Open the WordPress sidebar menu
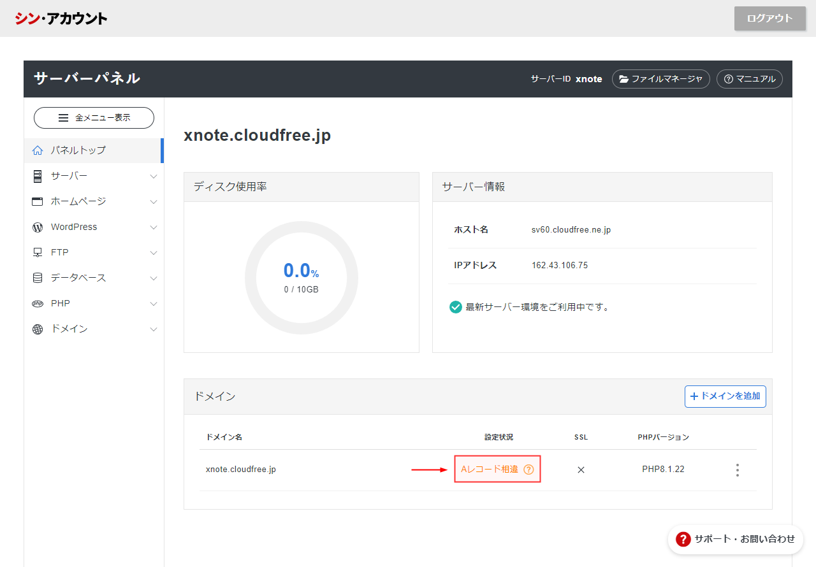This screenshot has width=816, height=567. tap(94, 227)
